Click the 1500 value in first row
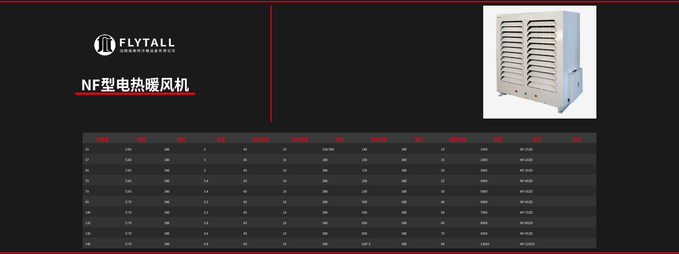Viewport: 679px width, 254px height. 484,150
